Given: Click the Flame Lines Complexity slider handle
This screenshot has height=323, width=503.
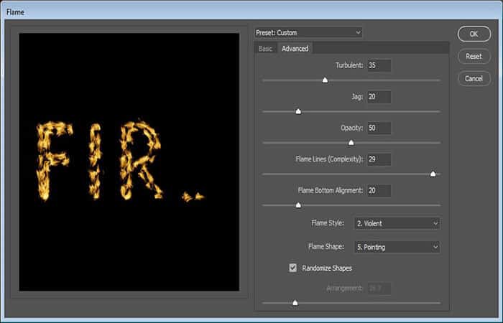Looking at the screenshot, I should (x=433, y=174).
